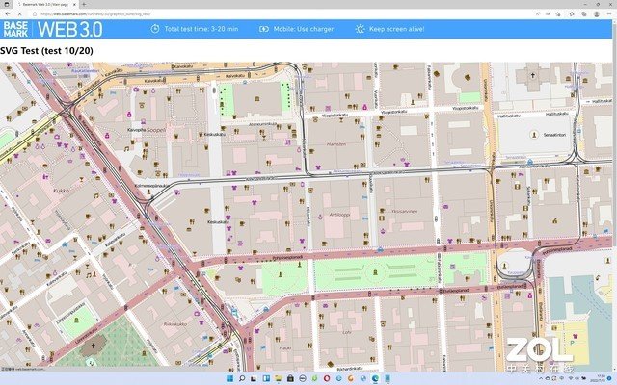This screenshot has height=385, width=617.
Task: Click the church cross icon in the bottom-left park
Action: click(93, 346)
